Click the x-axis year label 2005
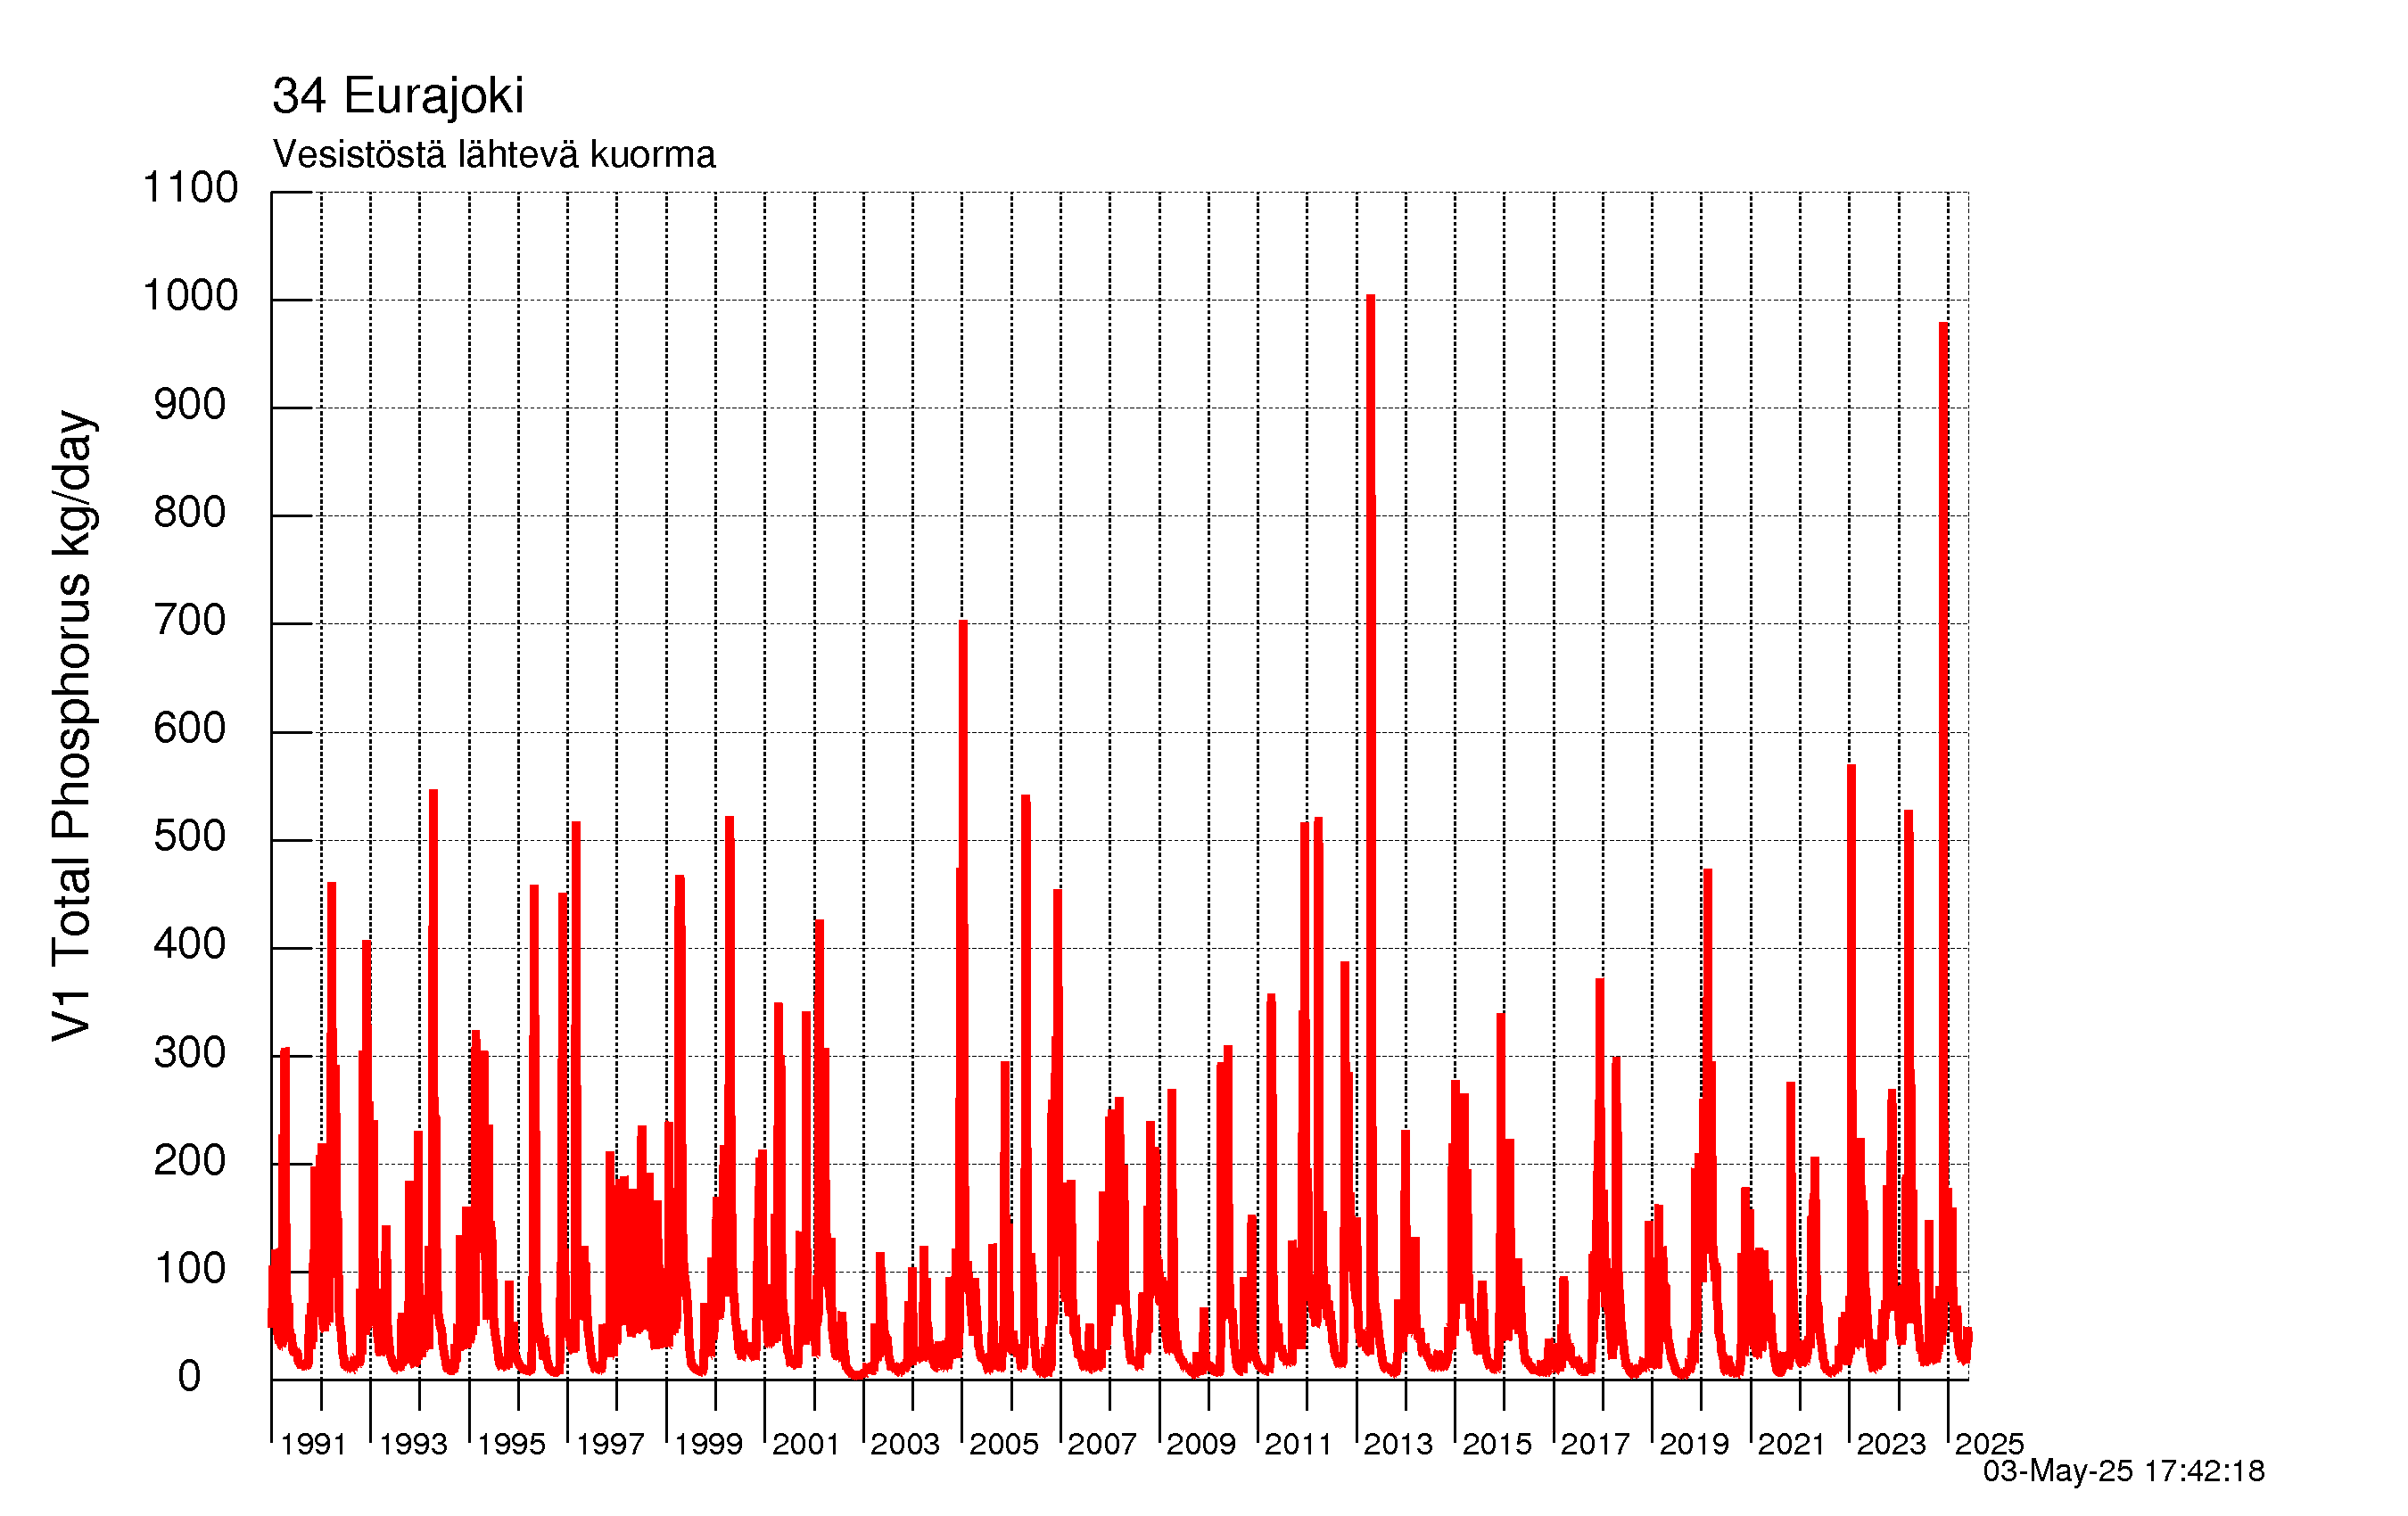Image resolution: width=2408 pixels, height=1516 pixels. tap(1004, 1444)
